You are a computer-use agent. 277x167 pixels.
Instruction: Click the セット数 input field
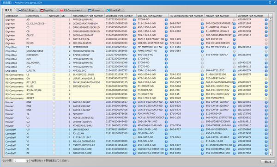pyautogui.click(x=20, y=161)
